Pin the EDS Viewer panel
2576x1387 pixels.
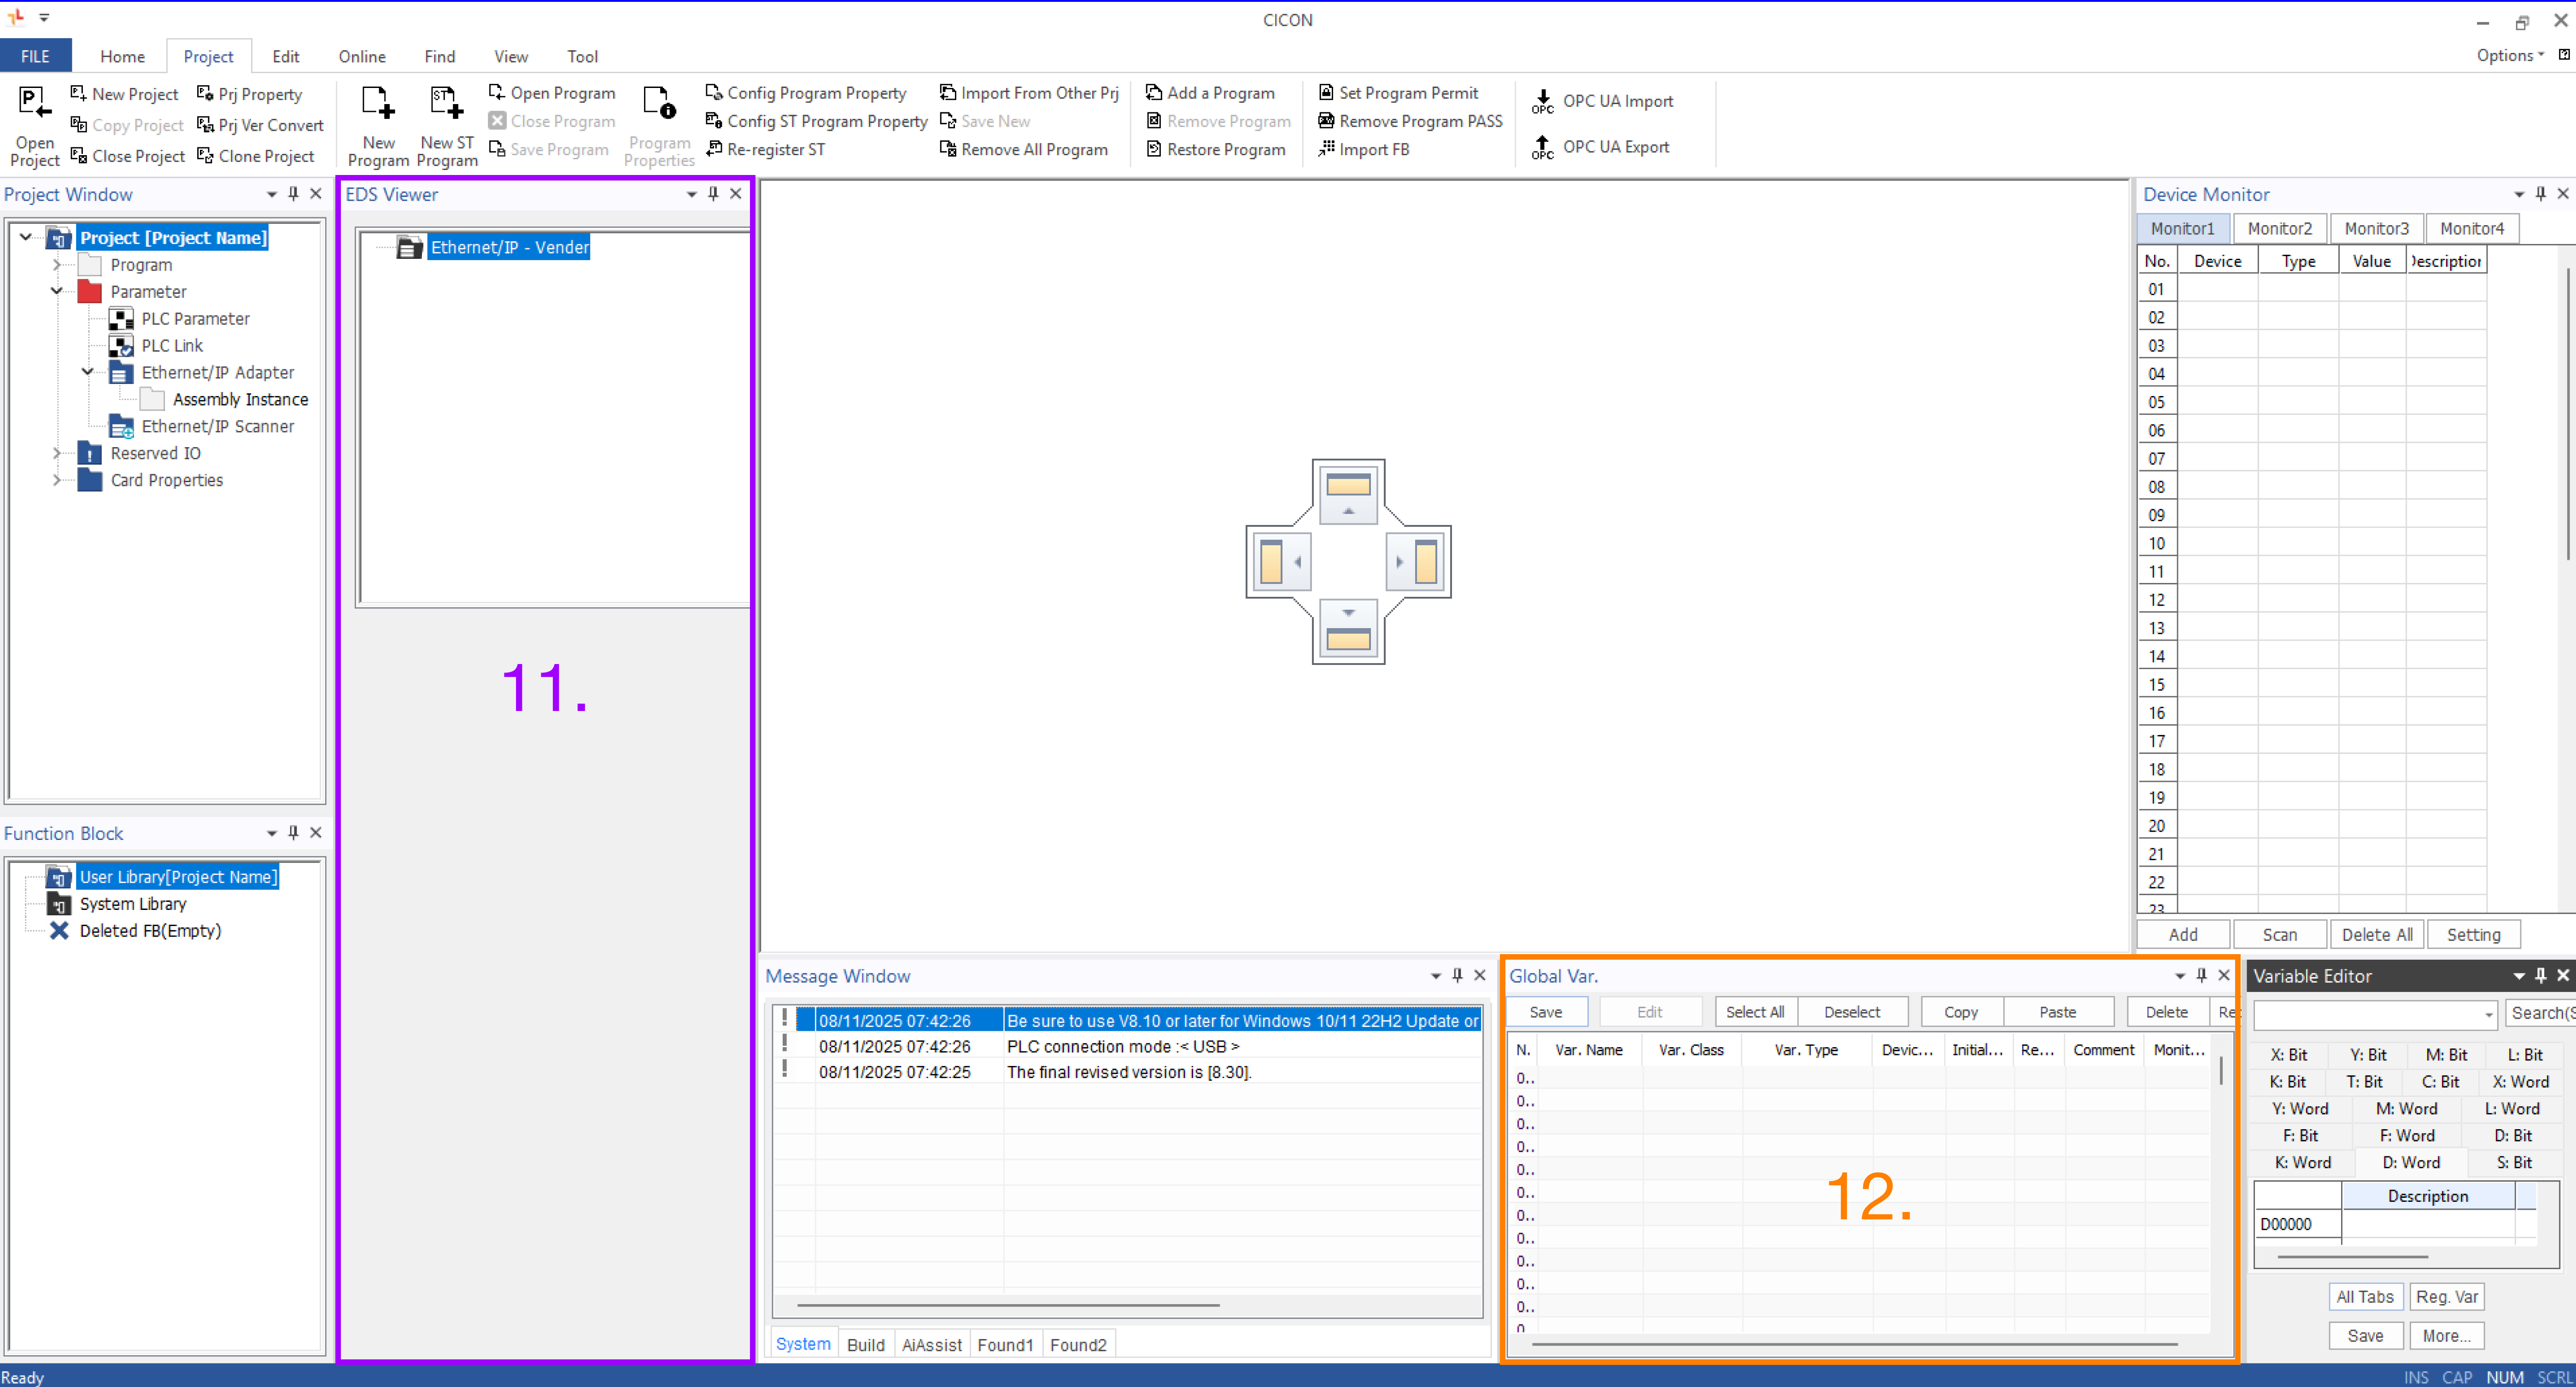point(713,194)
